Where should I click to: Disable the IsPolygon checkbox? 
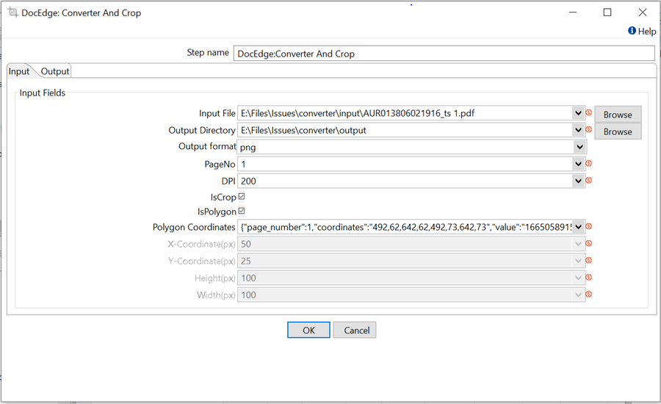coord(242,212)
